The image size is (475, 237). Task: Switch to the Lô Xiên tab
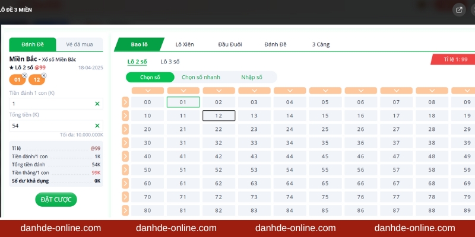point(185,44)
